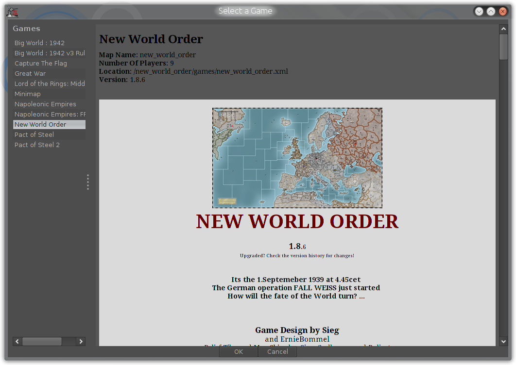516x365 pixels.
Task: Click the big red NEW WORLD ORDER heading
Action: (x=297, y=221)
